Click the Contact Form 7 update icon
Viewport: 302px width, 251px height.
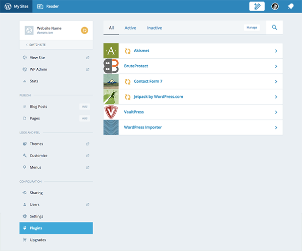click(x=127, y=81)
